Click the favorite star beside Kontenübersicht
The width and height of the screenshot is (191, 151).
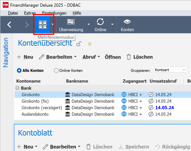pyautogui.click(x=90, y=44)
